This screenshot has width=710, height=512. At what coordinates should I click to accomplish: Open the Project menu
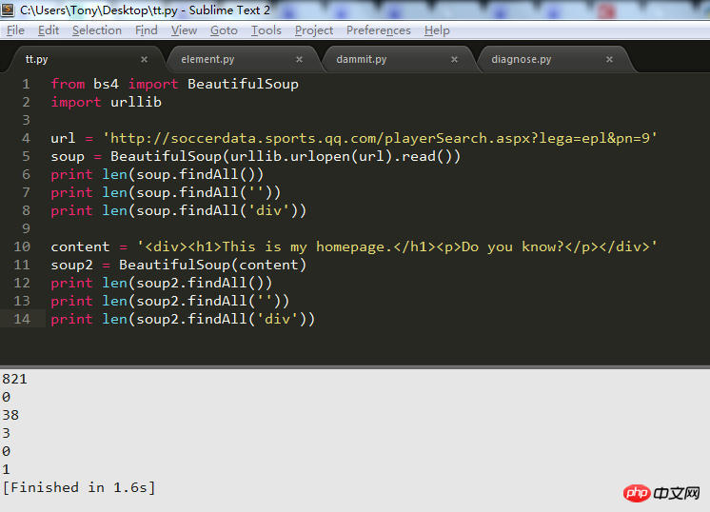tap(314, 30)
